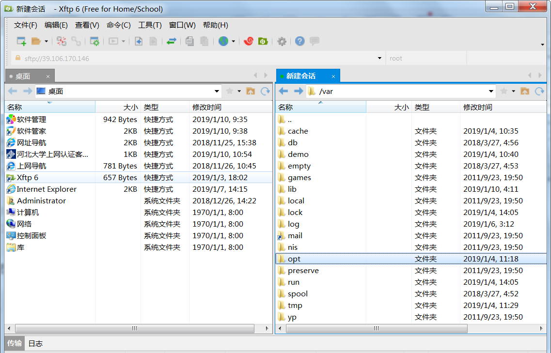Expand the /var address bar dropdown
The height and width of the screenshot is (353, 551).
pos(490,91)
